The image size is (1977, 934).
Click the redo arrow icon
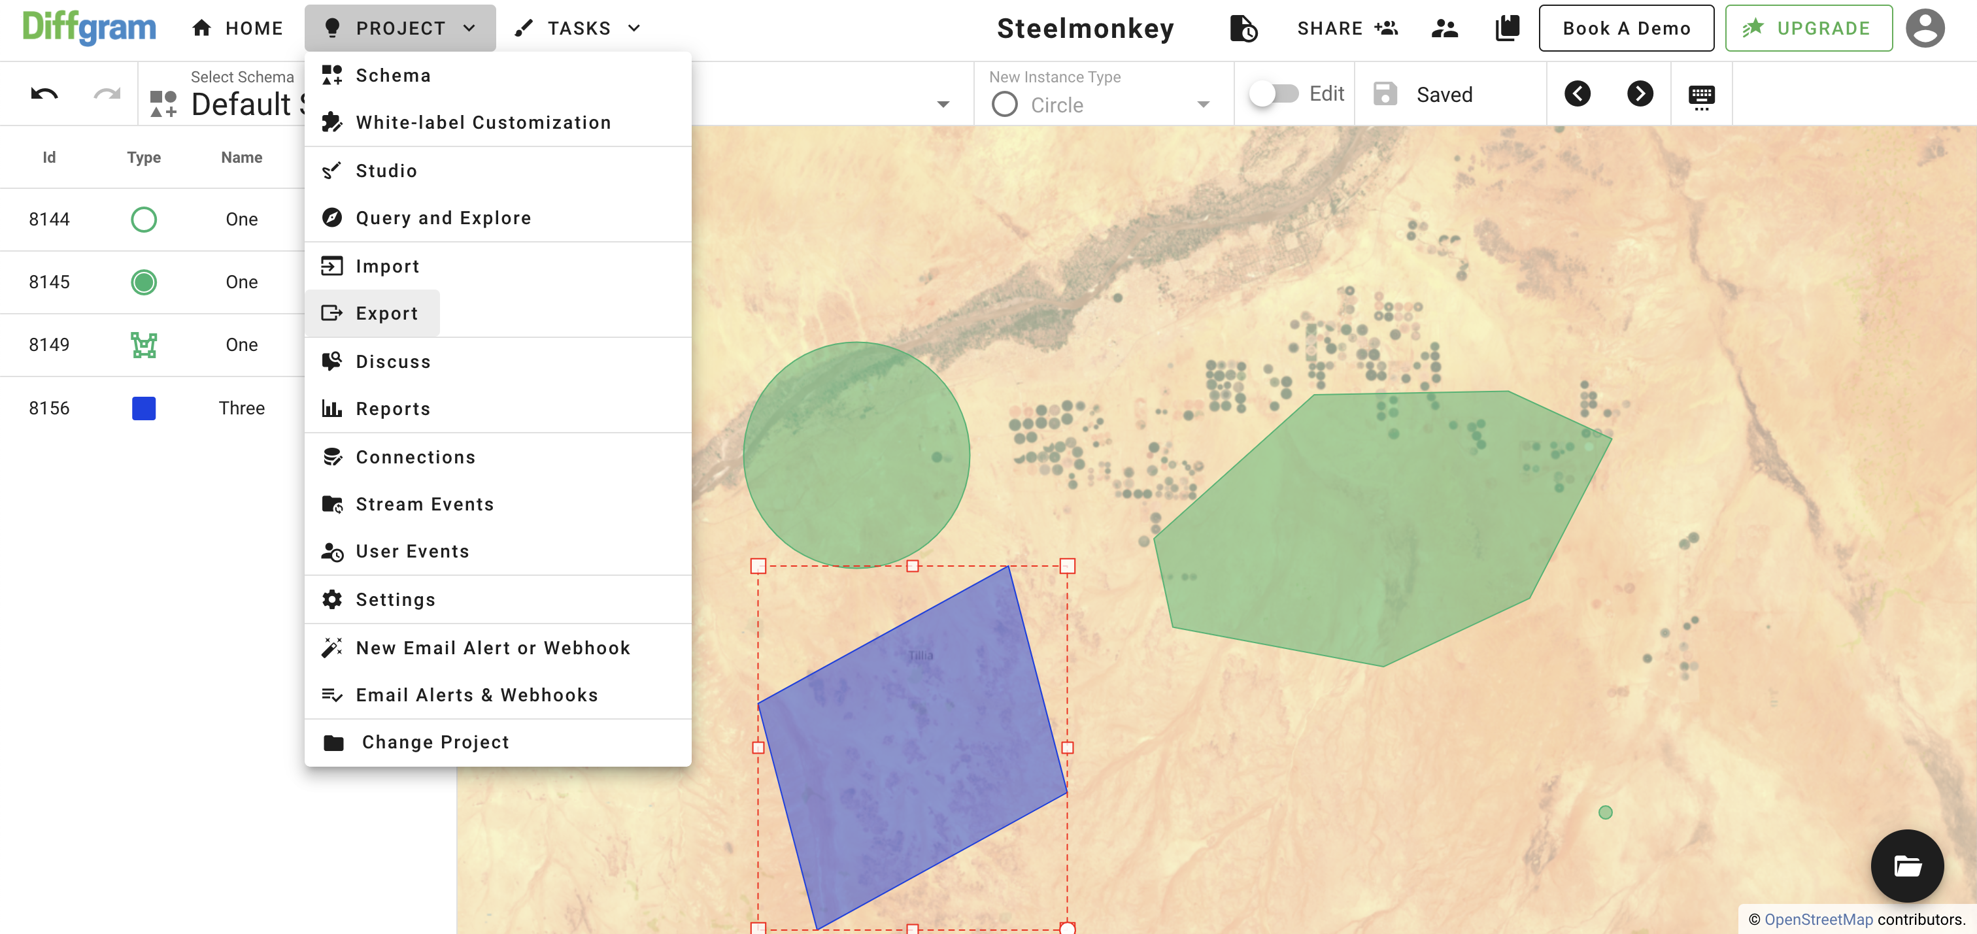pos(107,93)
